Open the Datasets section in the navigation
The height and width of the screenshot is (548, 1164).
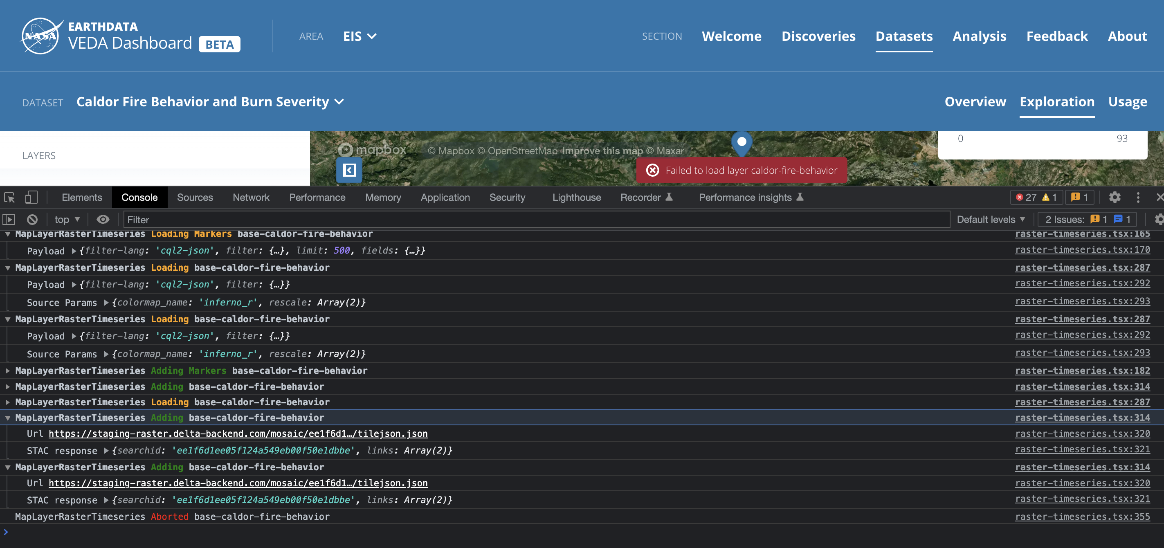[904, 36]
